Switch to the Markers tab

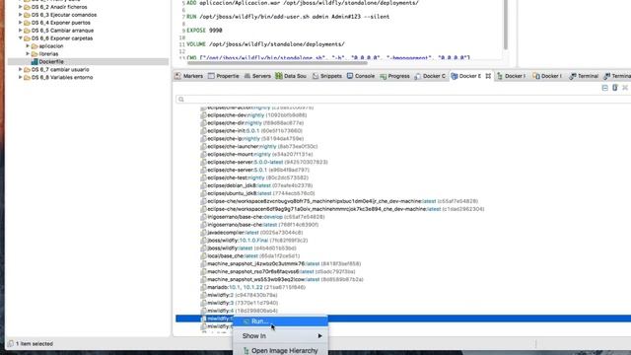click(188, 76)
